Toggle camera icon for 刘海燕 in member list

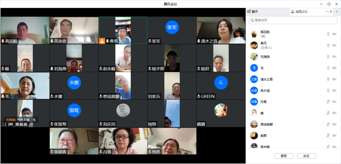[334, 57]
